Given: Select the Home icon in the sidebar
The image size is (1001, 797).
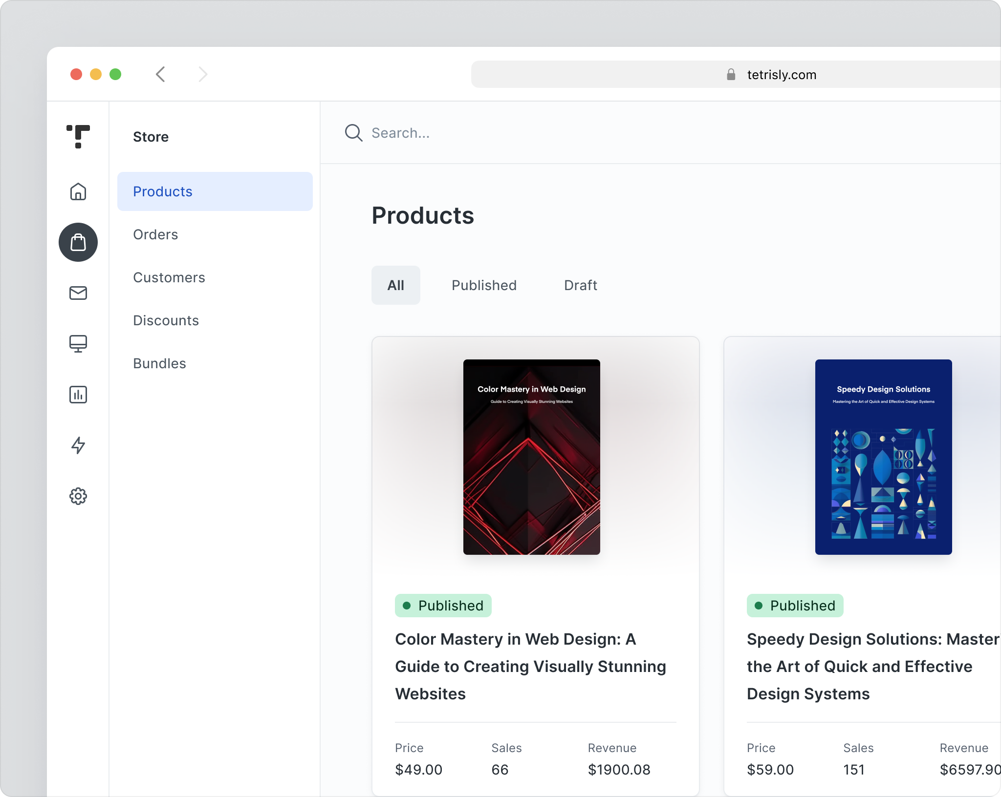Looking at the screenshot, I should coord(78,191).
